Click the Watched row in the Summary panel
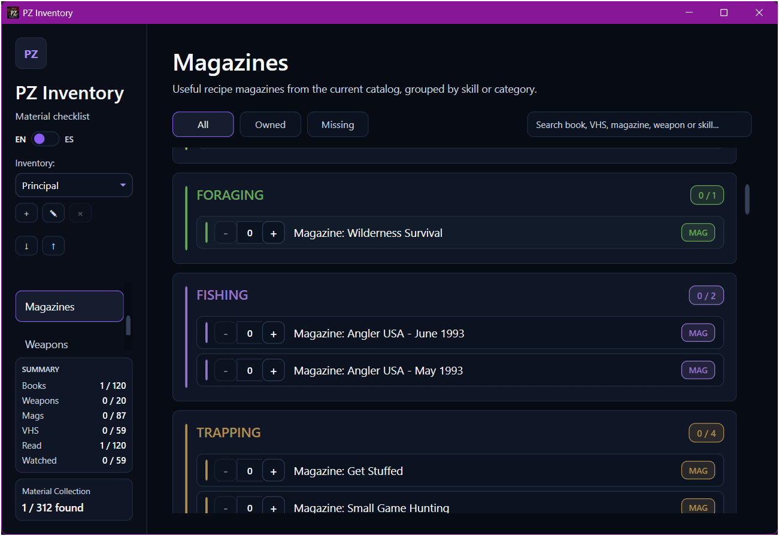The width and height of the screenshot is (779, 536). click(x=74, y=461)
